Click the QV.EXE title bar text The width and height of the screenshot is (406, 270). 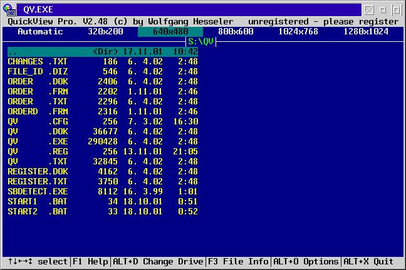(x=38, y=9)
